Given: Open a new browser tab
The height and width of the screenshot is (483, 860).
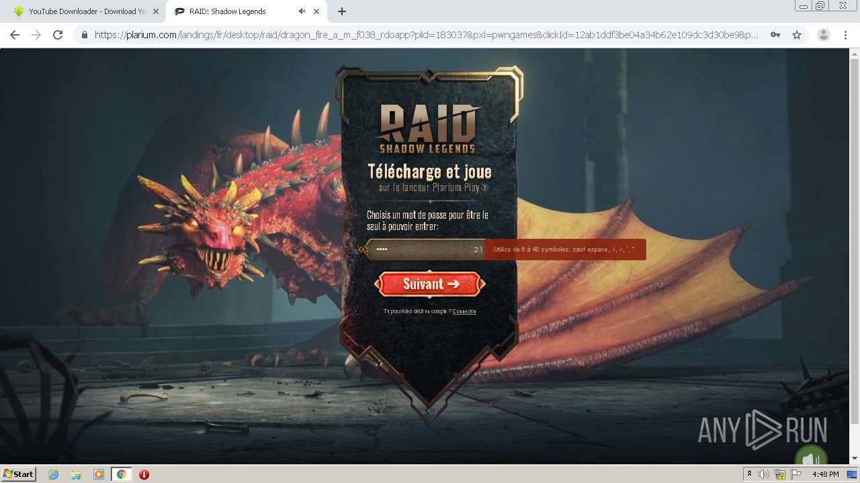Looking at the screenshot, I should (x=342, y=11).
